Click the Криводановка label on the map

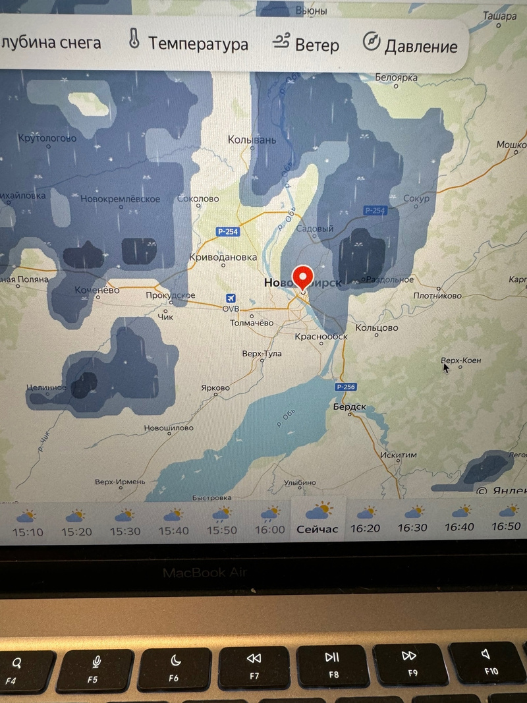223,258
